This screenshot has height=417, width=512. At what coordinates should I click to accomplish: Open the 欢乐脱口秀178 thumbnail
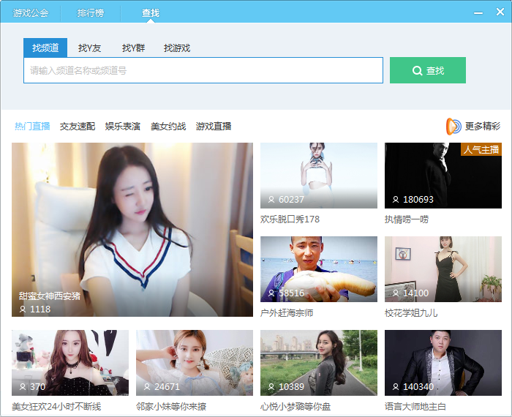tap(319, 176)
